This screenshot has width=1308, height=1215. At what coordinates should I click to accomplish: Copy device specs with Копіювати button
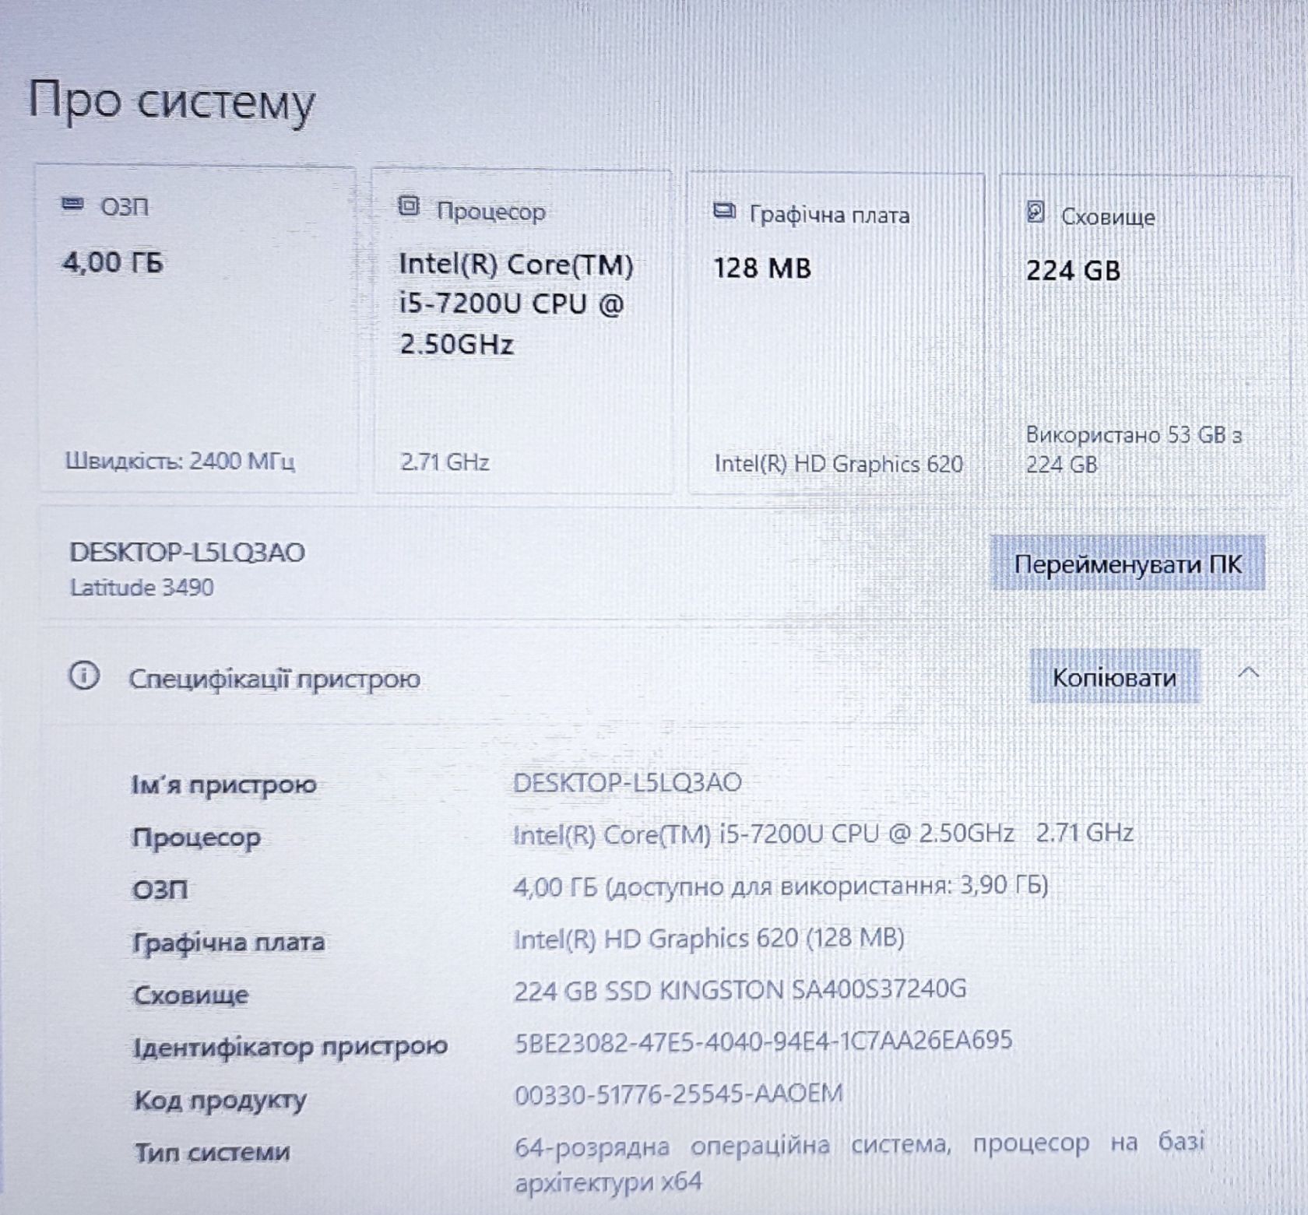click(x=1114, y=677)
